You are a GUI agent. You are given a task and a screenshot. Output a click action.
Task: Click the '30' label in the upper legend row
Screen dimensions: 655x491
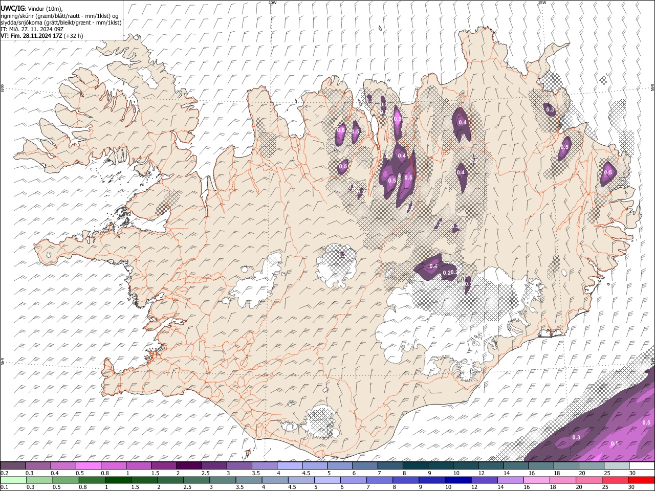632,473
